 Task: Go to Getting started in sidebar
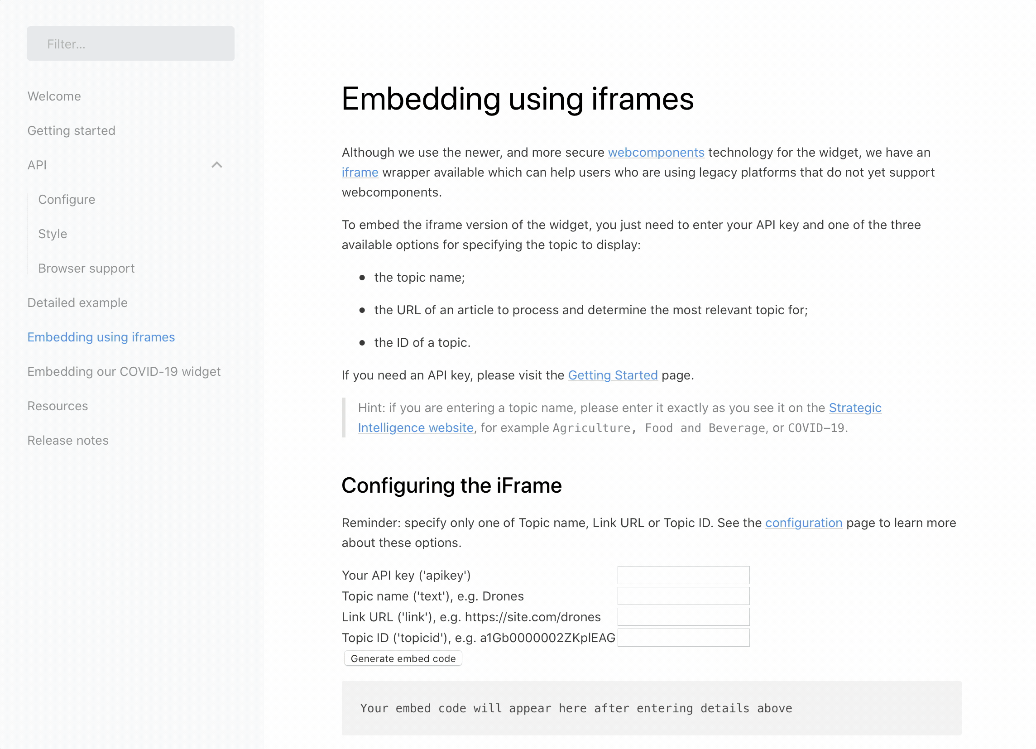pyautogui.click(x=71, y=130)
